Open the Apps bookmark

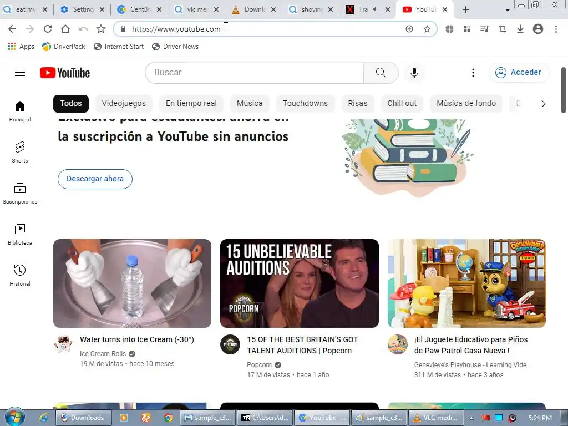[x=21, y=47]
